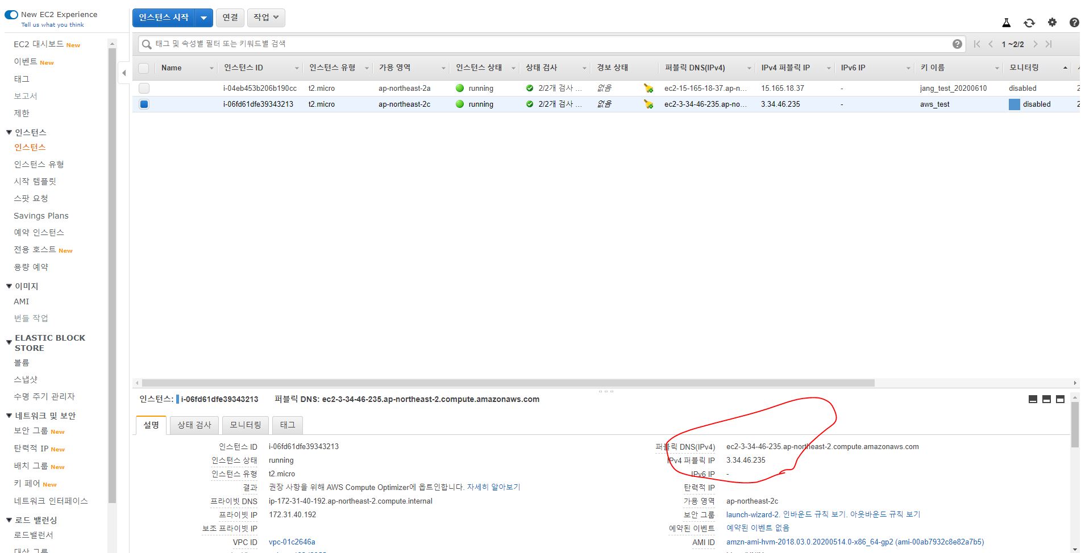The image size is (1081, 553).
Task: Collapse the 이미지 sidebar section
Action: click(9, 286)
